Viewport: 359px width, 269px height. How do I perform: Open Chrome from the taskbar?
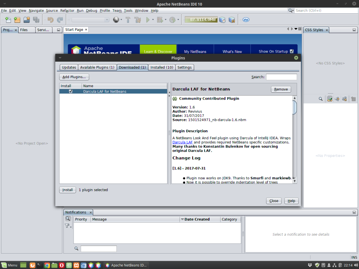(47, 265)
